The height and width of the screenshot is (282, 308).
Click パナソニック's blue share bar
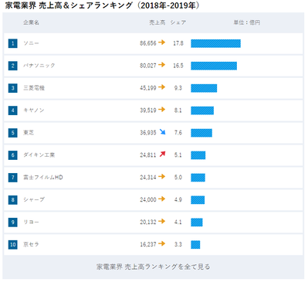214,66
